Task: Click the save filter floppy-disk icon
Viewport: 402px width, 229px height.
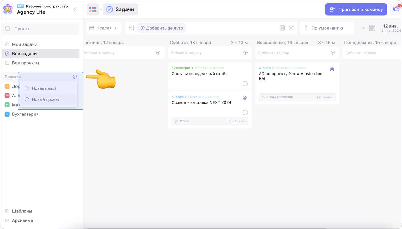Action: 282,28
